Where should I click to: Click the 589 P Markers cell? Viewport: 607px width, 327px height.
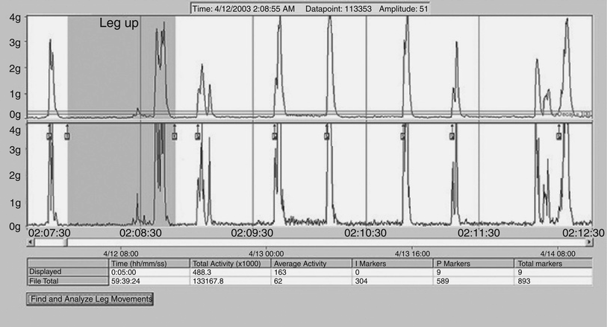[474, 281]
